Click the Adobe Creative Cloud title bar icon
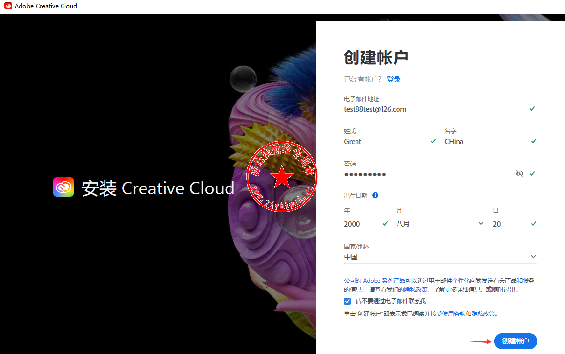The image size is (565, 354). pyautogui.click(x=8, y=6)
